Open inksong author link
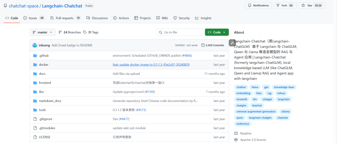The image size is (337, 143). [x=45, y=45]
